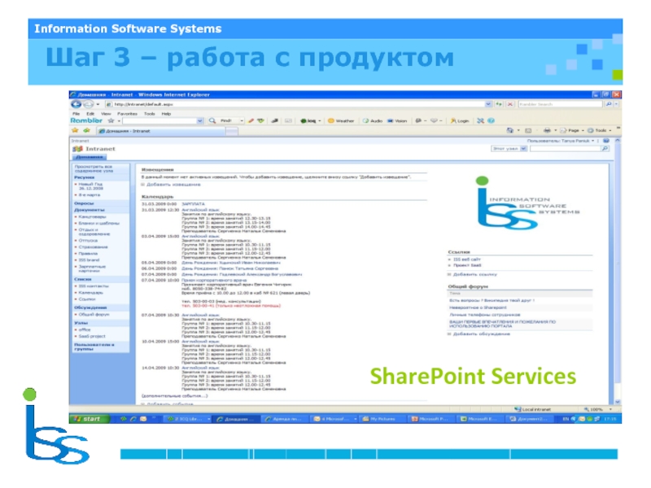Click the Добавить ссылку link
This screenshot has width=651, height=488.
475,274
